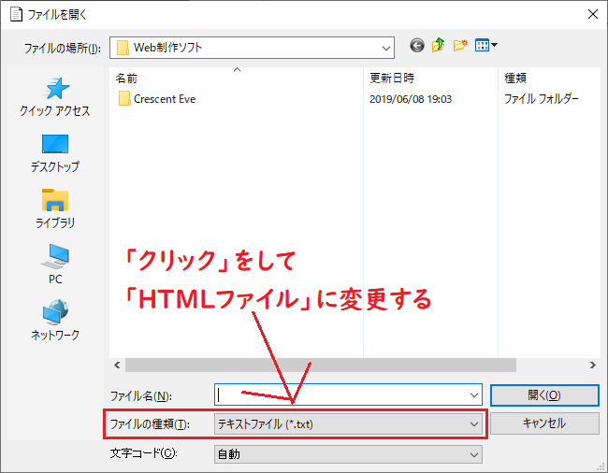Open the file name history dropdown arrow
Screen dimensions: 608x473
click(472, 394)
